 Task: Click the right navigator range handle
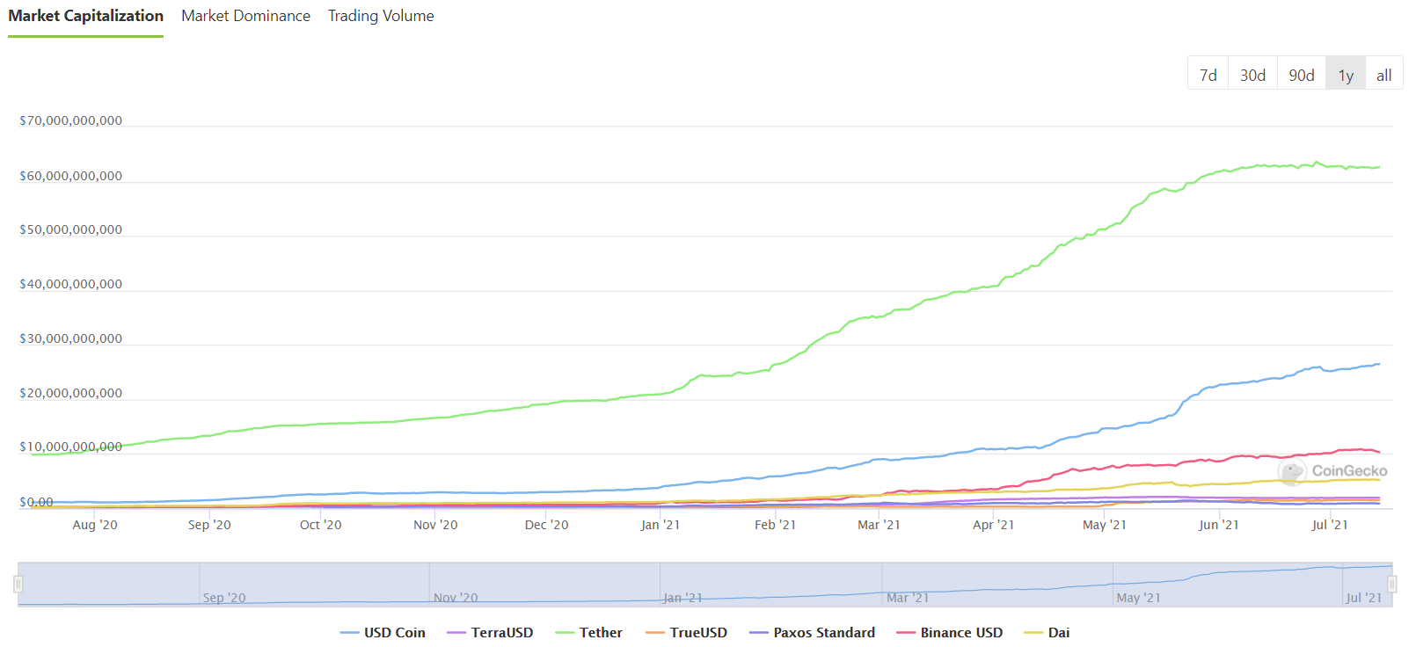(x=1392, y=585)
